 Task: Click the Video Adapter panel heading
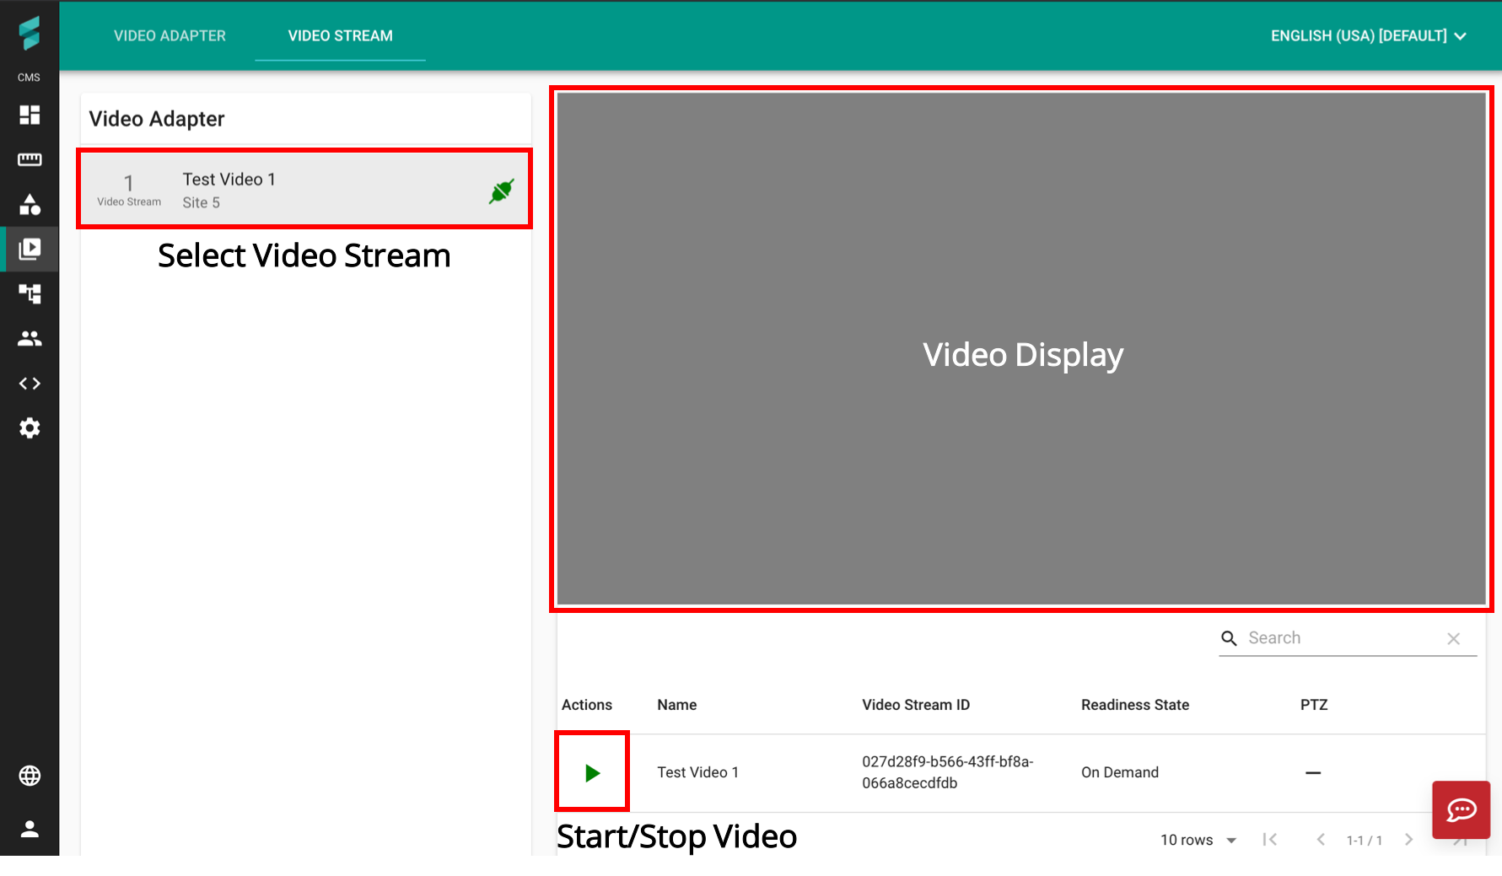pyautogui.click(x=157, y=119)
